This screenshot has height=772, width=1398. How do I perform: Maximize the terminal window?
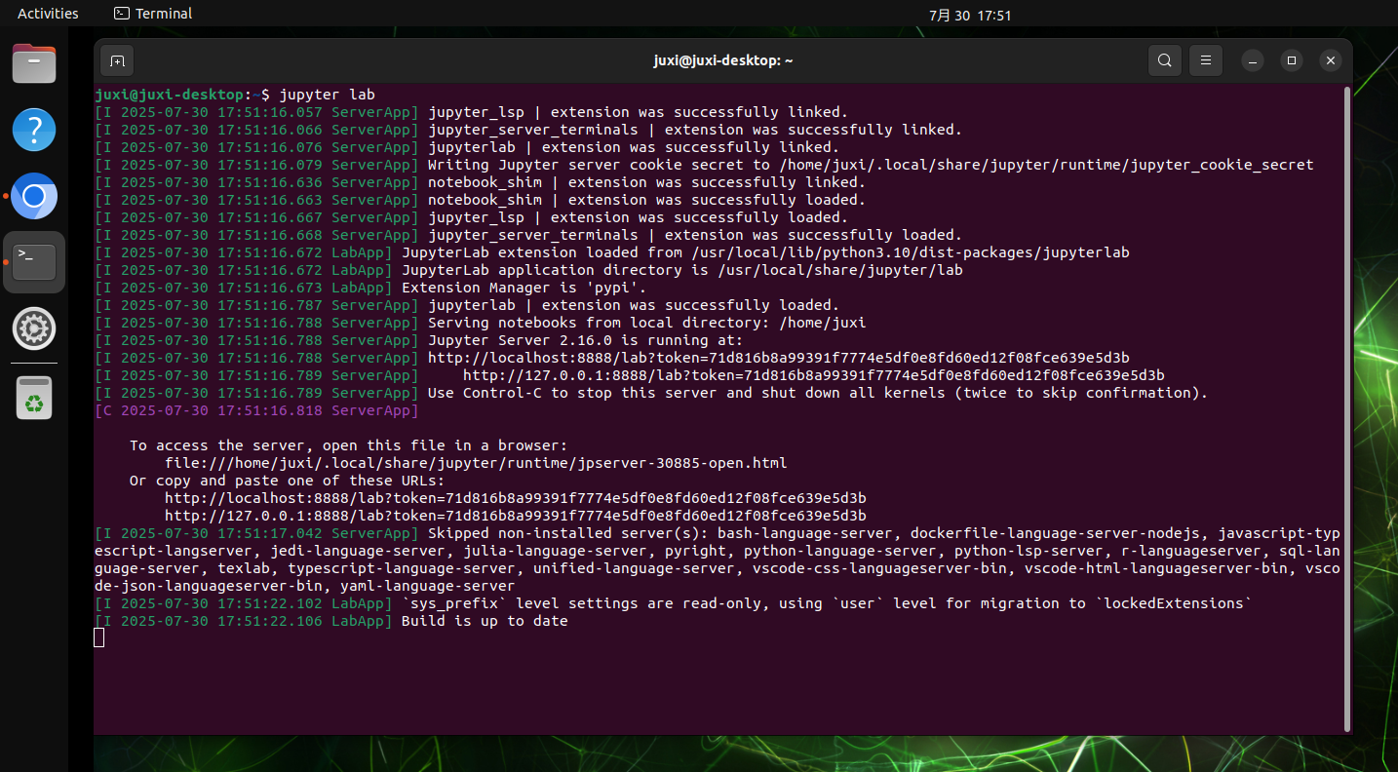[1292, 60]
